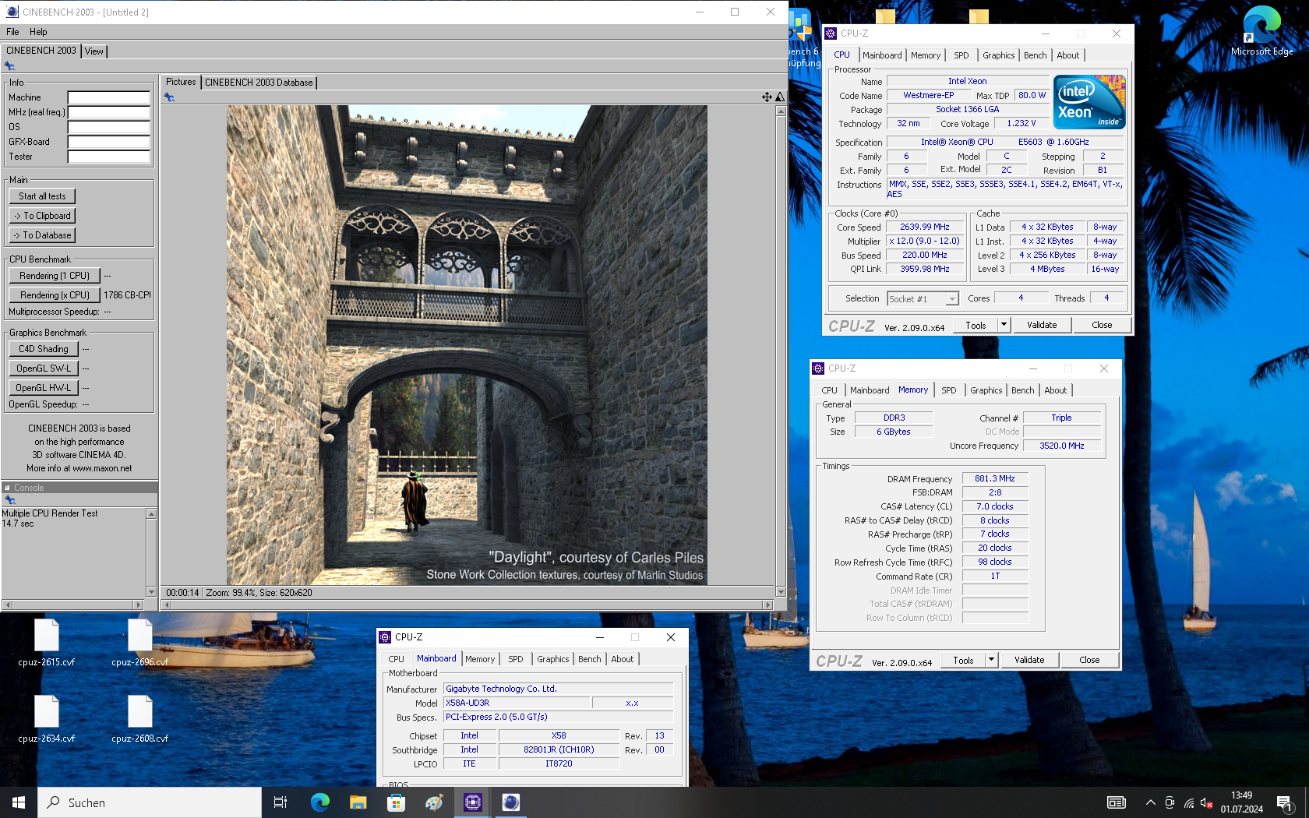Open the cpuz-2615.cvf desktop file
The height and width of the screenshot is (818, 1309).
(47, 643)
